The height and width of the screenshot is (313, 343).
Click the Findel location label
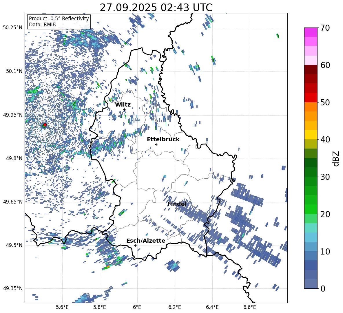tap(177, 204)
